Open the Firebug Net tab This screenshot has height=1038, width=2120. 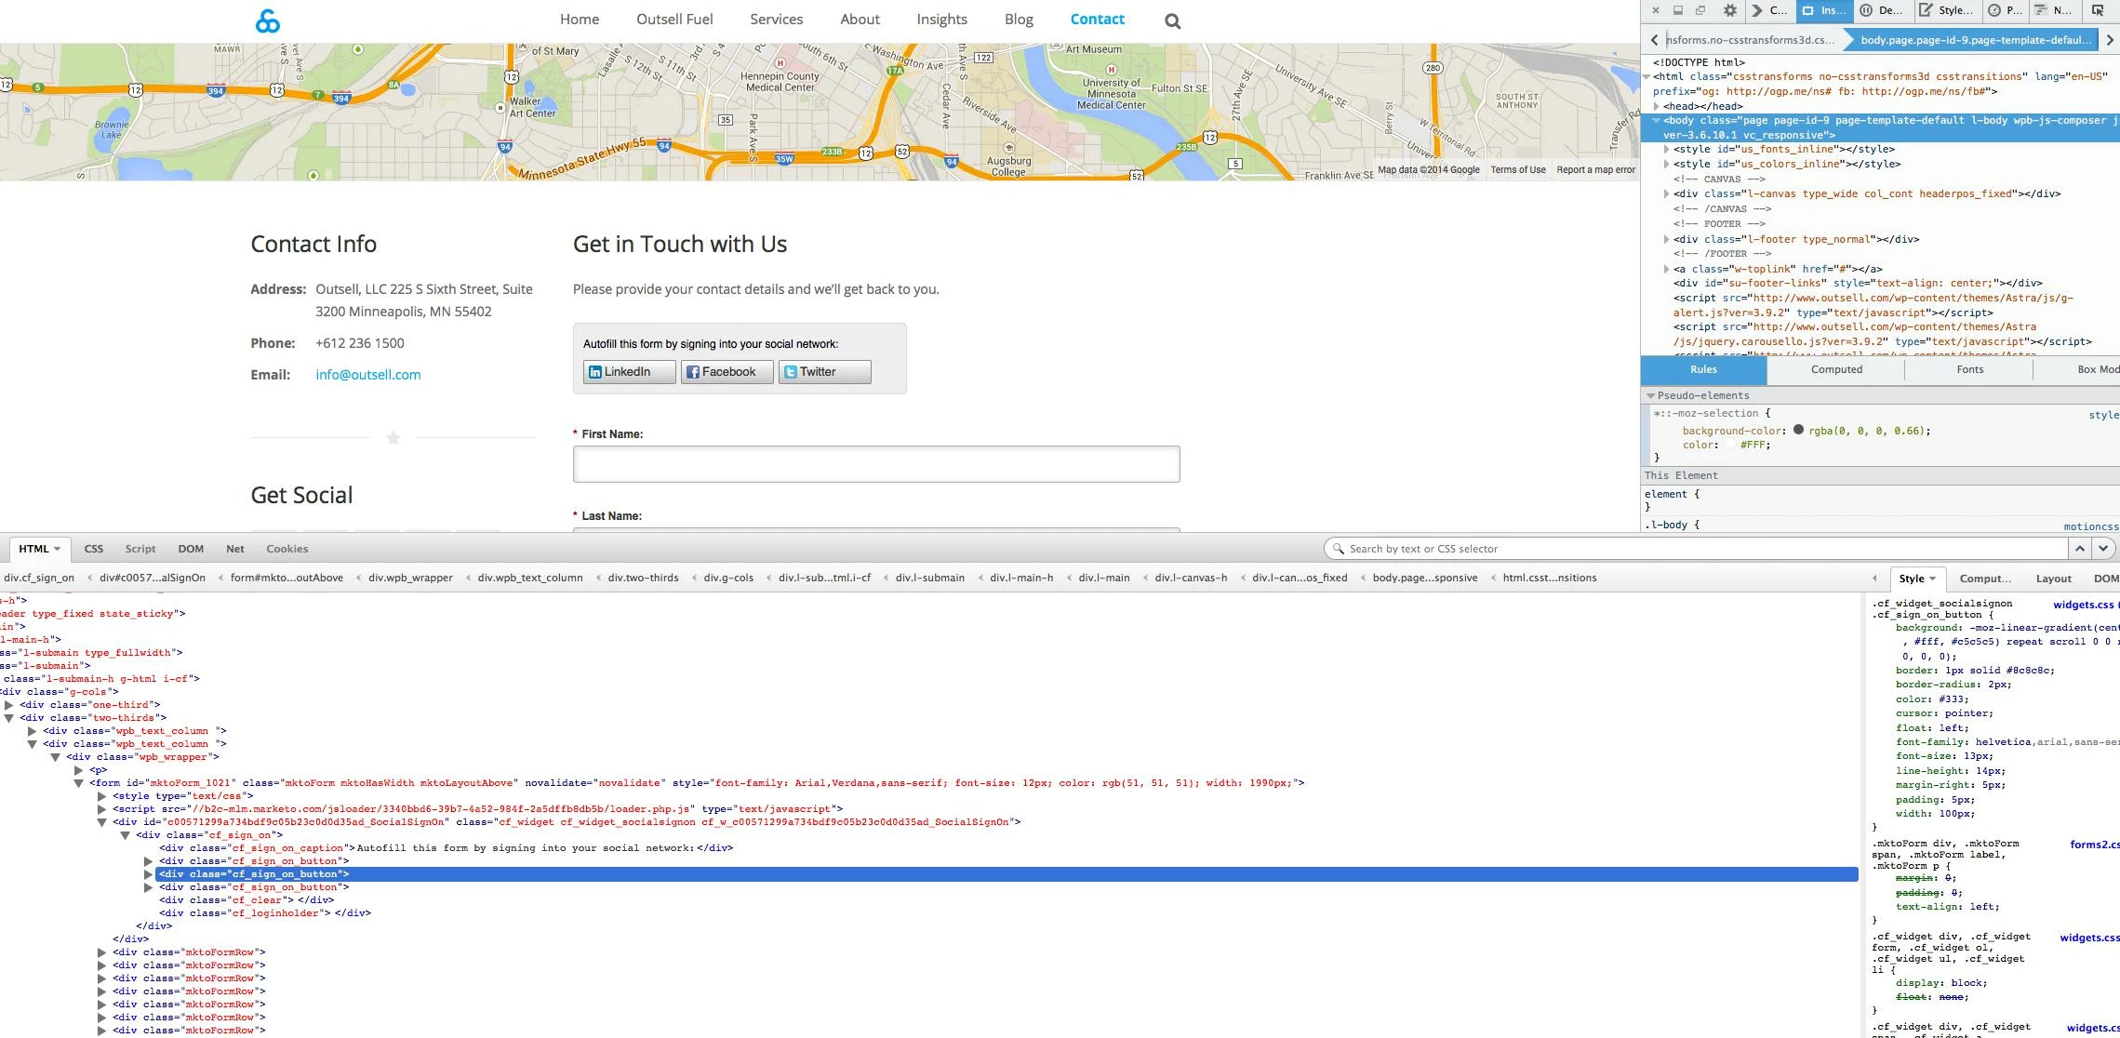point(234,549)
